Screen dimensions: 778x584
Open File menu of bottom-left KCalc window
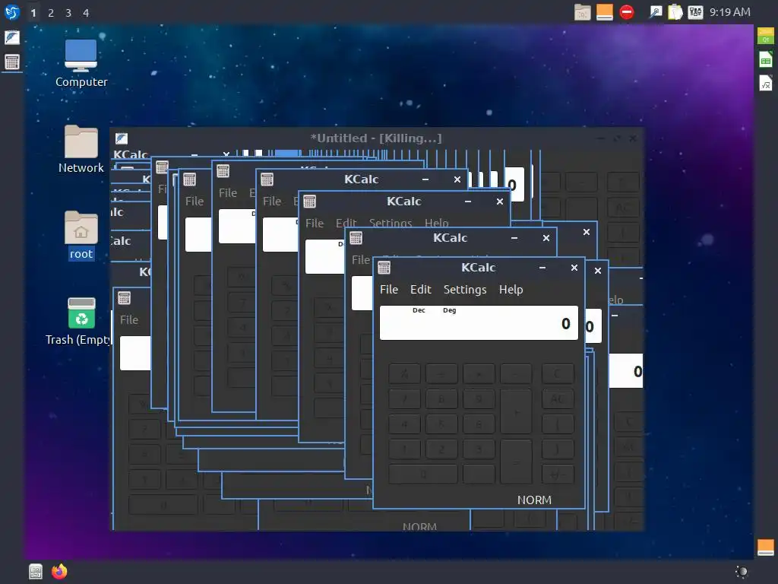coord(129,320)
